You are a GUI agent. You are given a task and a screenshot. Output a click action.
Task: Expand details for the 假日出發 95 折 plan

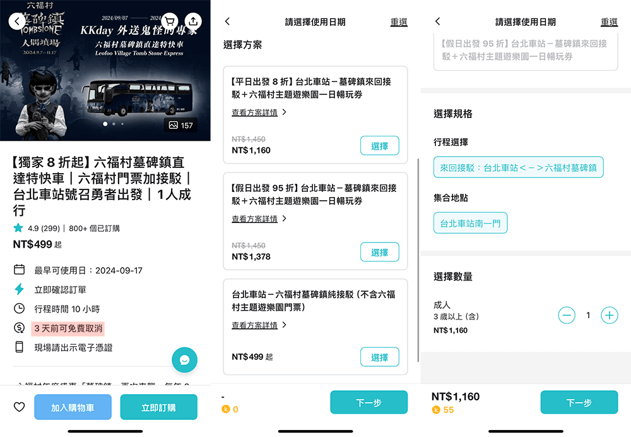pyautogui.click(x=259, y=219)
